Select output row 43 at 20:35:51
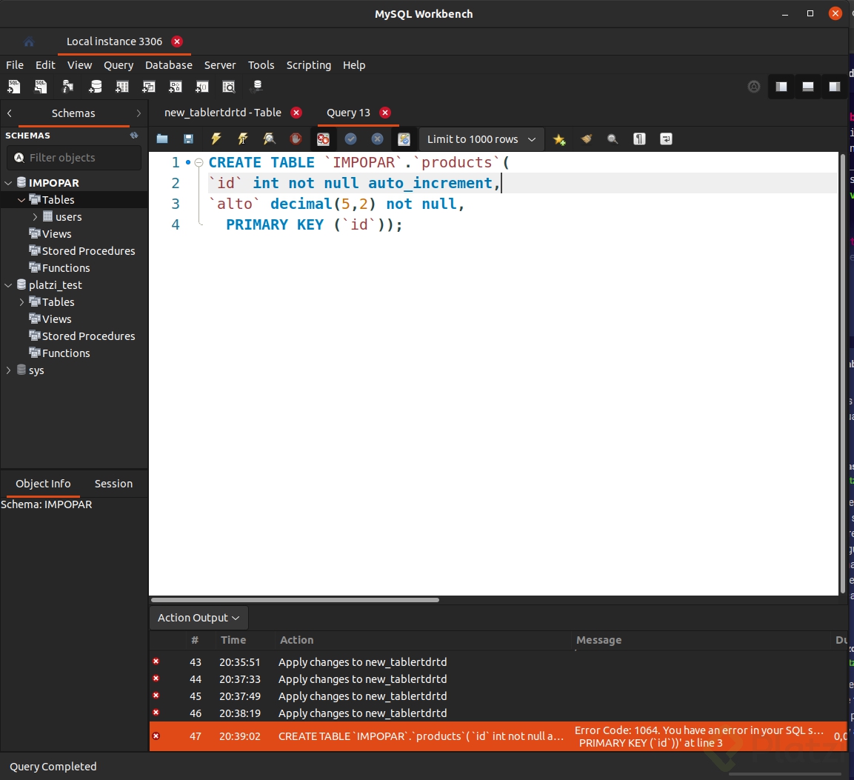The height and width of the screenshot is (780, 854). [498, 662]
